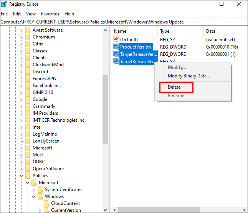The height and width of the screenshot is (213, 248).
Task: Select the Clients folder icon
Action: click(28, 58)
